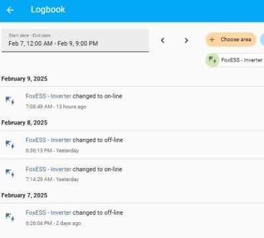
Task: Click FoxESS - Inverter link at 6:26:04 PM
Action: pyautogui.click(x=48, y=213)
